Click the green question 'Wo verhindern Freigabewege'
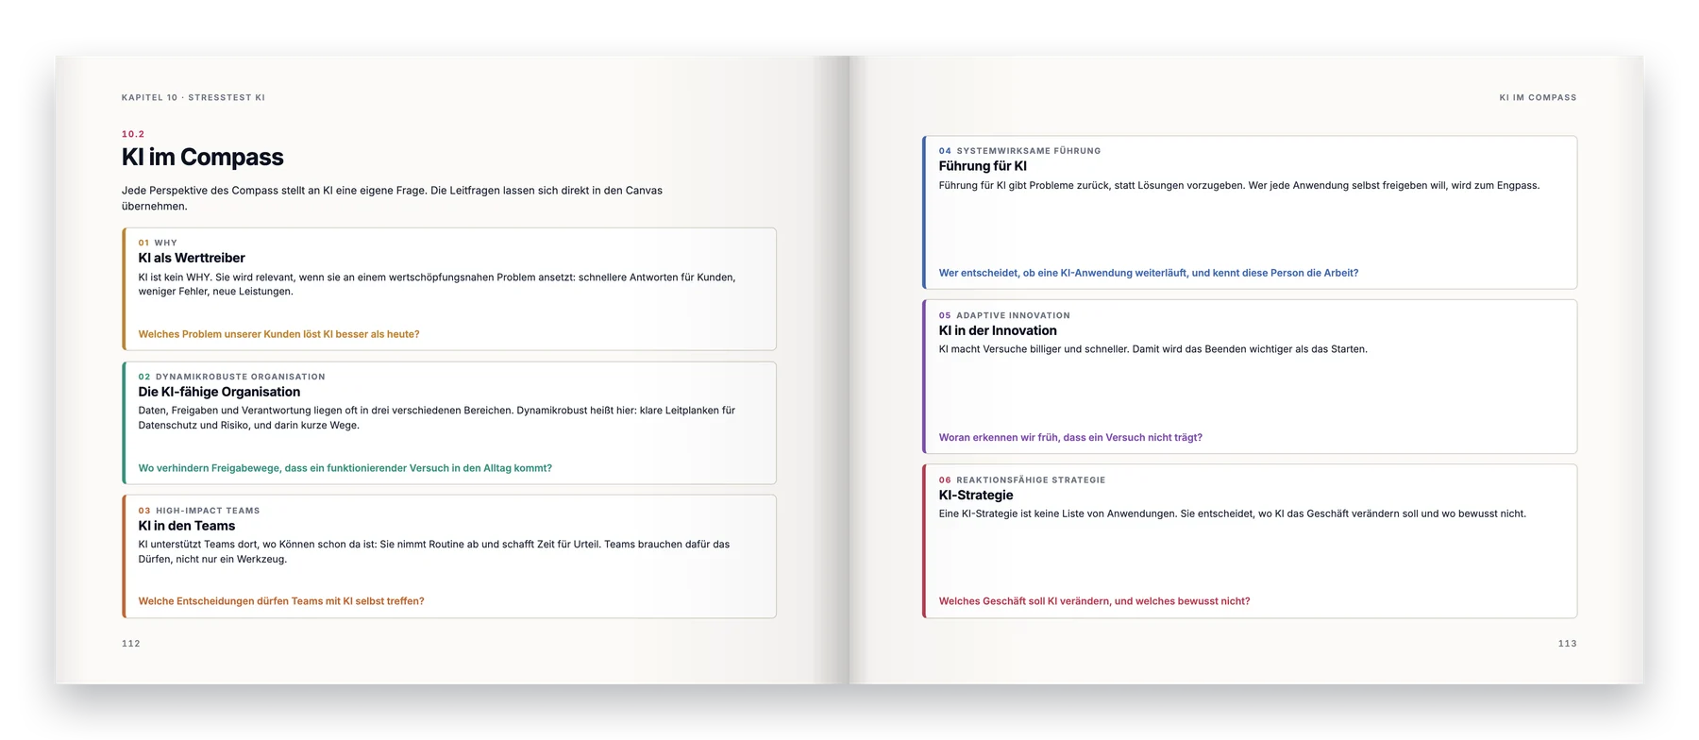This screenshot has height=740, width=1699. 345,468
